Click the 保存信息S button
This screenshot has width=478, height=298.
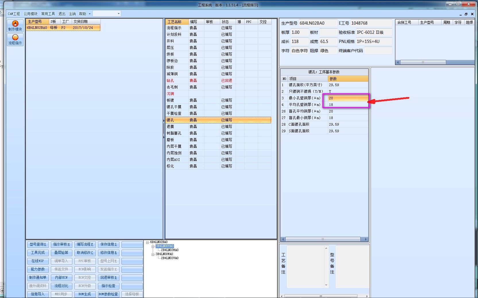click(x=109, y=244)
